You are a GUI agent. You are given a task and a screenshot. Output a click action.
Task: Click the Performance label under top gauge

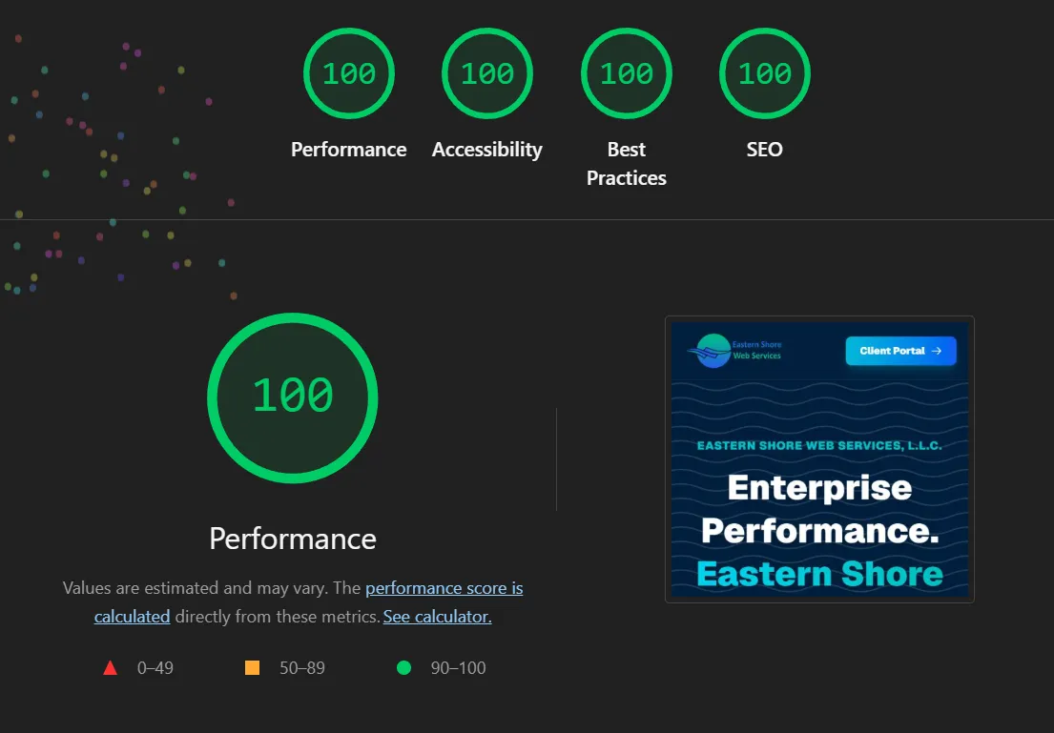click(348, 149)
